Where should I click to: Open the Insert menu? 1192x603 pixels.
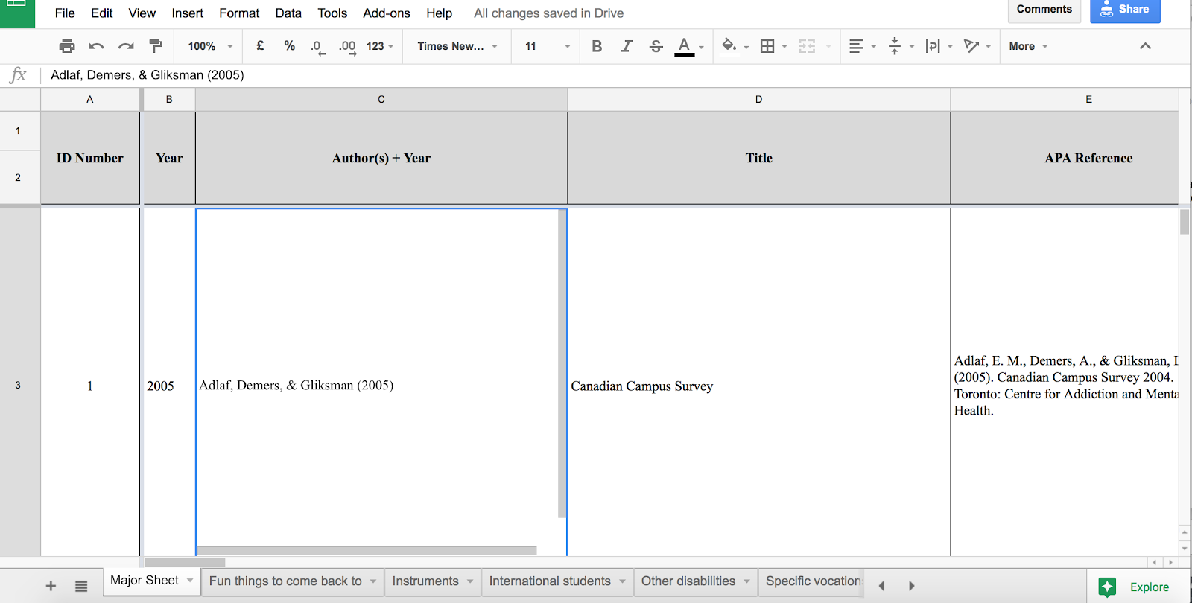pyautogui.click(x=187, y=13)
